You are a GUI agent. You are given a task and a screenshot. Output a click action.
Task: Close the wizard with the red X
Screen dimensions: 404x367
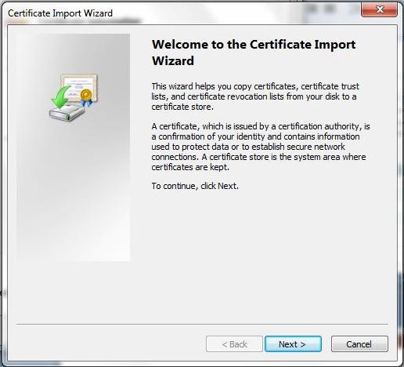380,9
